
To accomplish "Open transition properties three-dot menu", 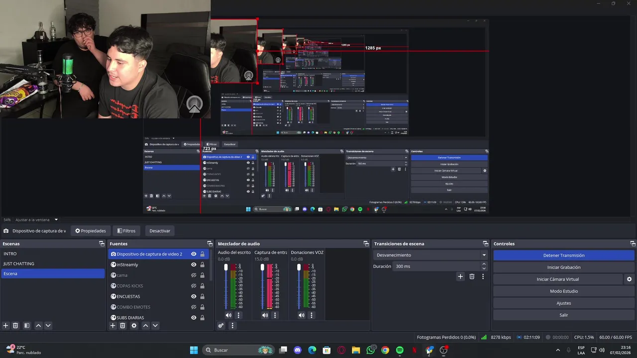I will click(x=483, y=276).
